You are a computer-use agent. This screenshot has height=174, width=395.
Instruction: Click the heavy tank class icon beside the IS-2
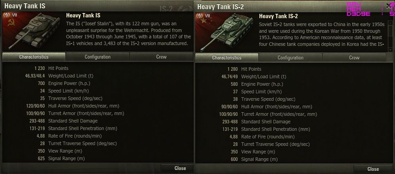[x=200, y=16]
